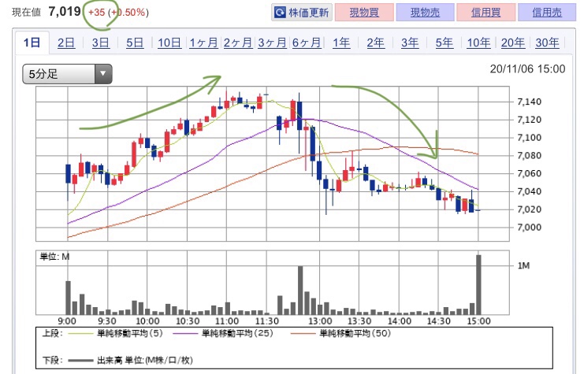The height and width of the screenshot is (374, 584).
Task: Click the current price value 7,019
Action: point(65,12)
